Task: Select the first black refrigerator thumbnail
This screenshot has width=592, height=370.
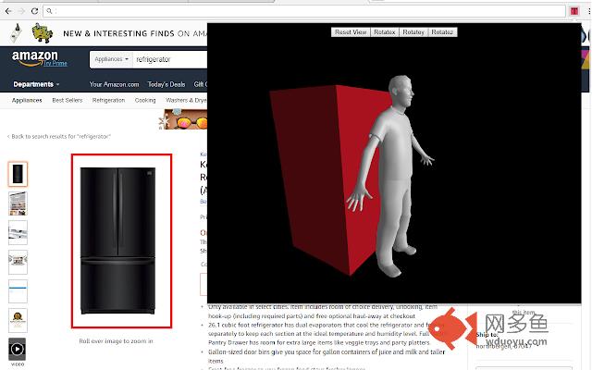Action: point(18,174)
